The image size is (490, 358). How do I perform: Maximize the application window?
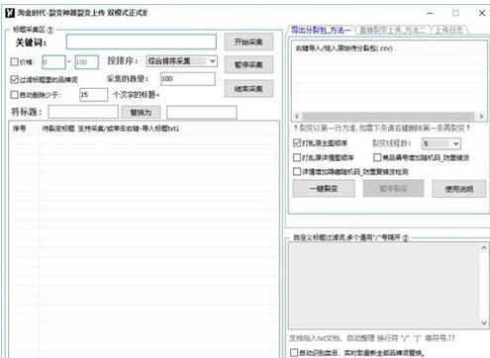tap(455, 13)
